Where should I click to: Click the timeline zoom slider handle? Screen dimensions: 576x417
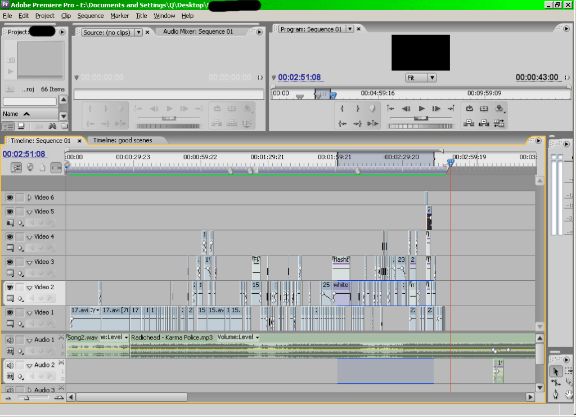click(26, 397)
